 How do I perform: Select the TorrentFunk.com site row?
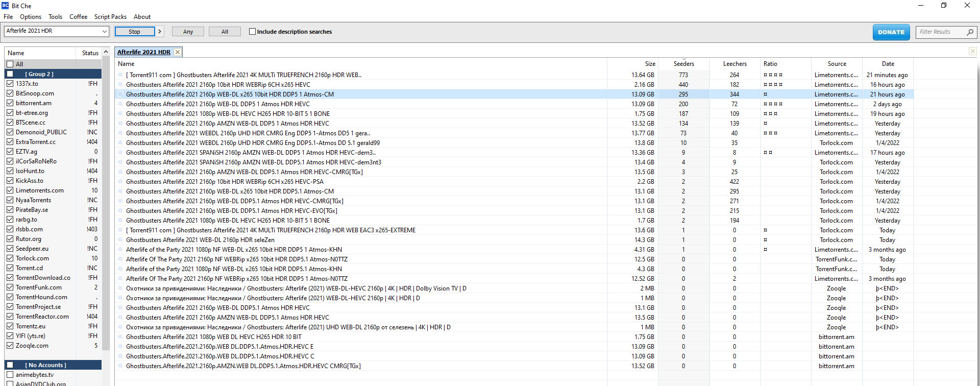point(53,287)
